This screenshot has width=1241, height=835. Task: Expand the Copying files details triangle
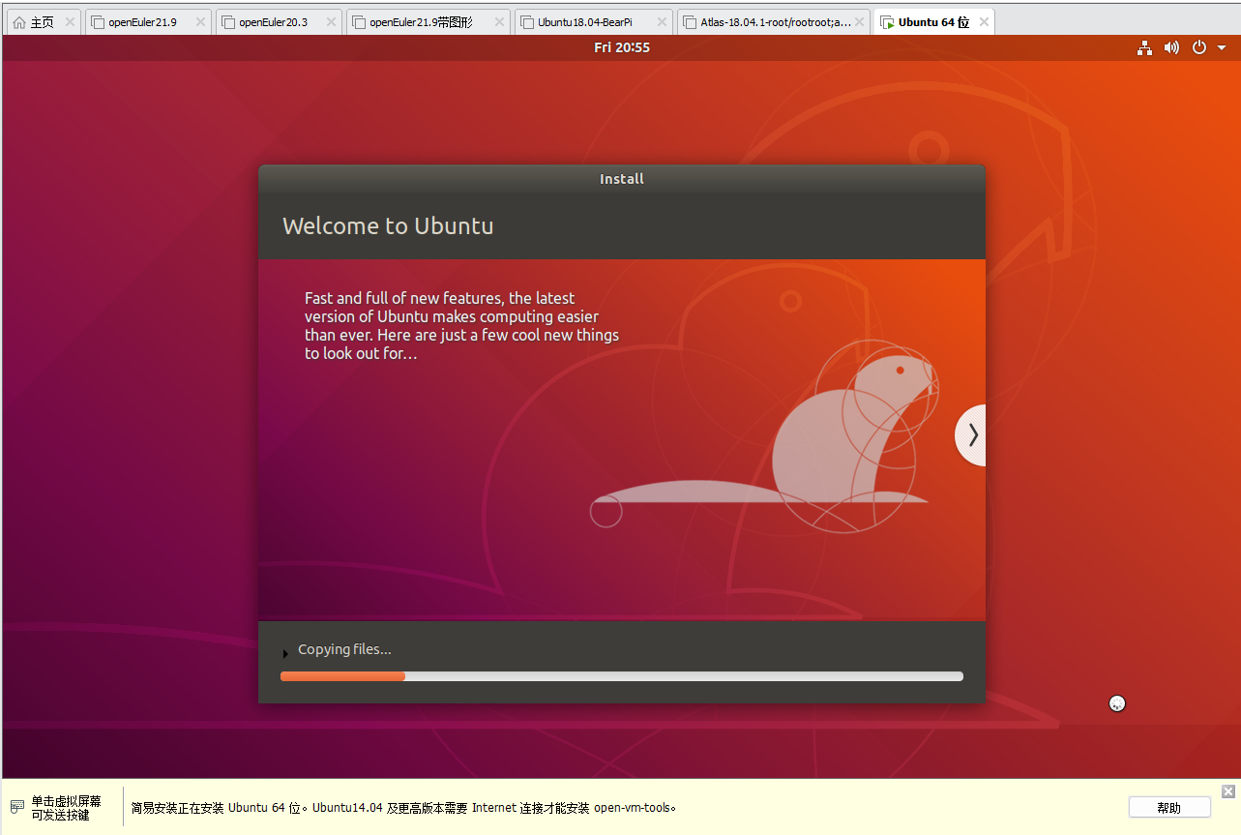[285, 654]
